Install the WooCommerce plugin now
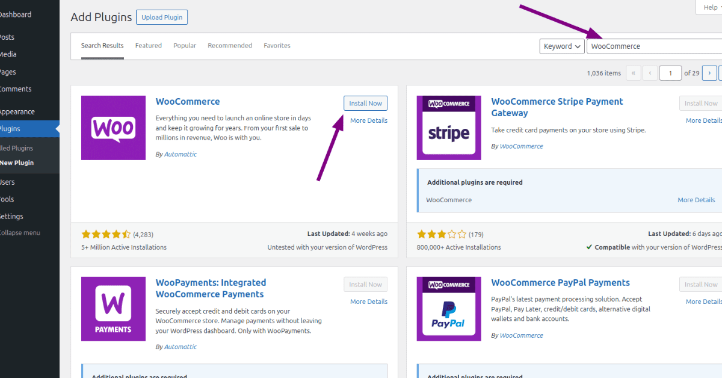 pos(365,104)
